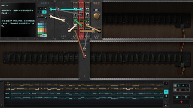
Task: Click the attenuator percentage value display
Action: (96, 10)
